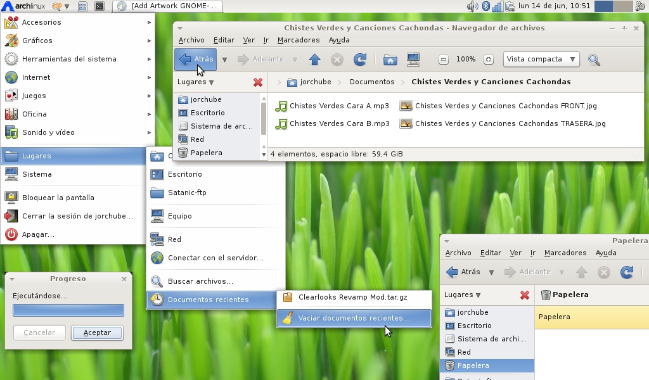Expand Adelante history arrow in Navegador
649x380 pixels.
pos(295,60)
